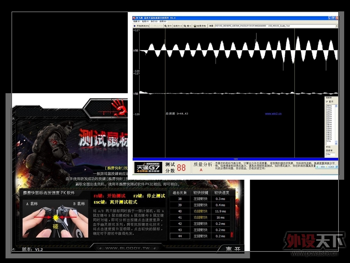This screenshot has width=350, height=263.
Task: Select the highlighted row 44 cell
Action: pyautogui.click(x=180, y=236)
